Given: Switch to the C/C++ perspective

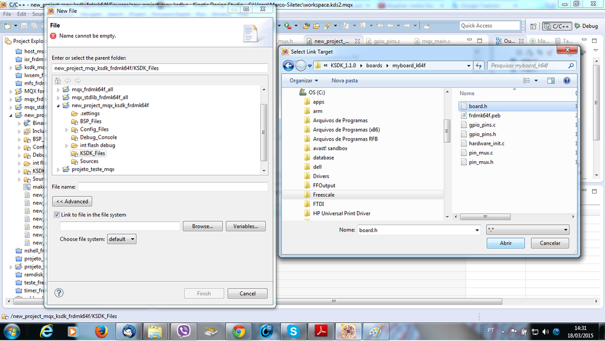Looking at the screenshot, I should 557,26.
